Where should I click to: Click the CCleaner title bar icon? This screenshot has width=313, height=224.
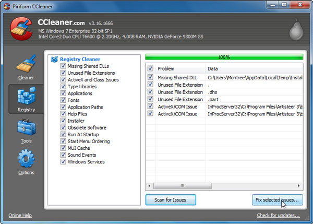click(x=7, y=6)
